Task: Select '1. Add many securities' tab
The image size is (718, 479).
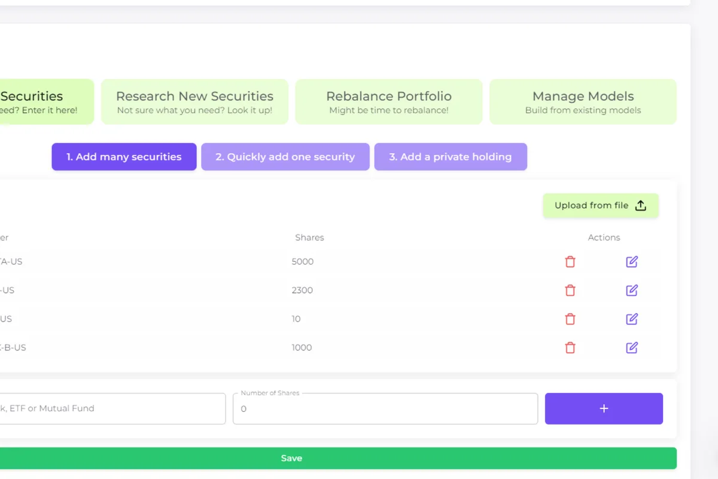Action: click(124, 157)
